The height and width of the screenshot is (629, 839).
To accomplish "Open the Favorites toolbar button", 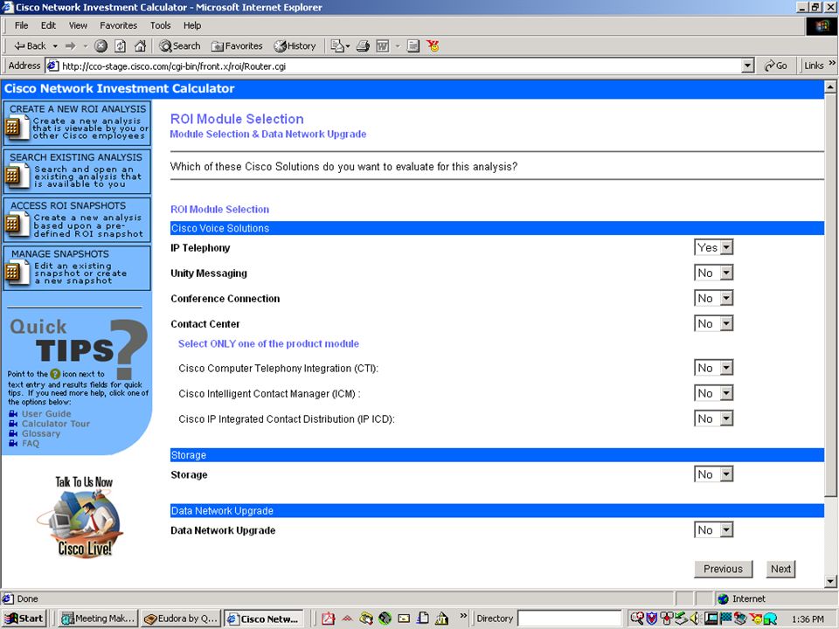I will click(x=237, y=46).
